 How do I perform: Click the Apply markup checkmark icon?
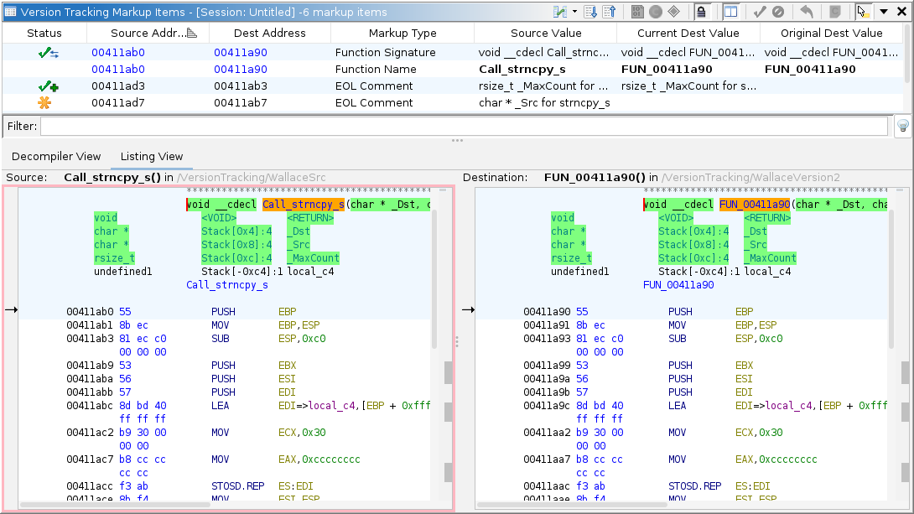(760, 12)
